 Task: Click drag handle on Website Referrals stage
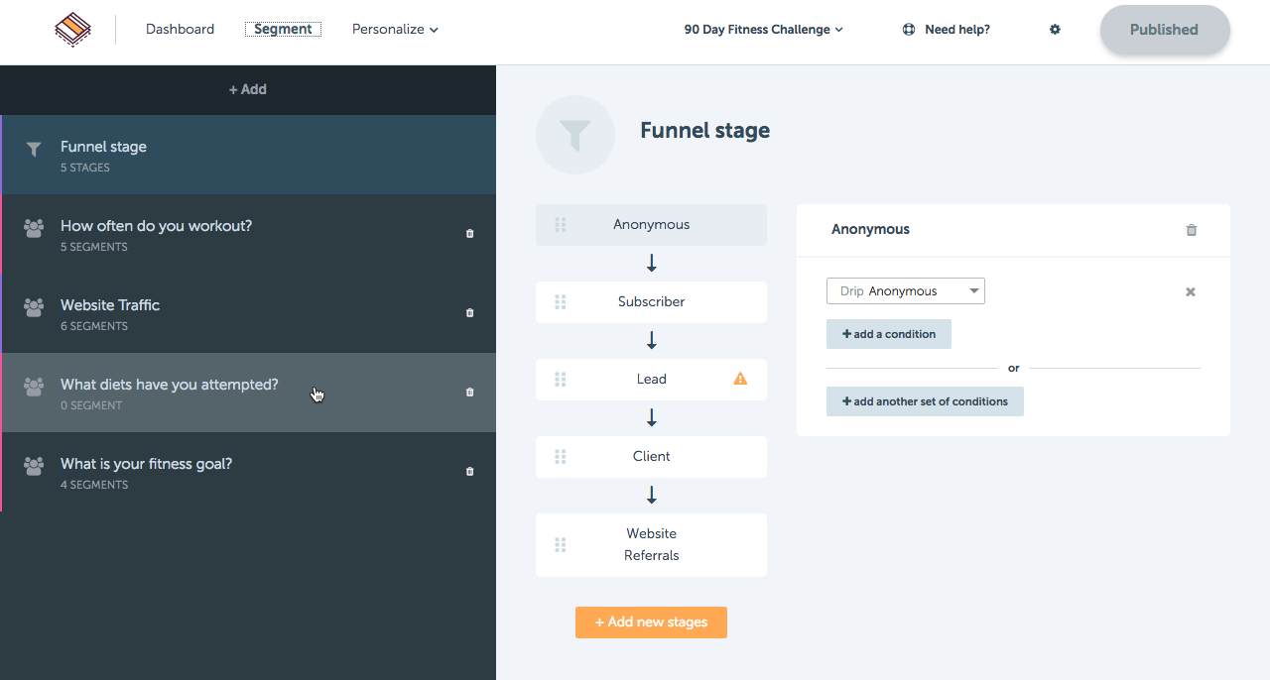click(561, 545)
